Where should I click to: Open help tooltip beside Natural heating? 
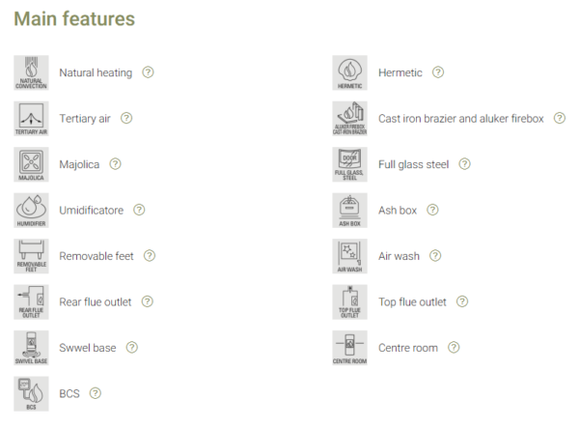149,72
